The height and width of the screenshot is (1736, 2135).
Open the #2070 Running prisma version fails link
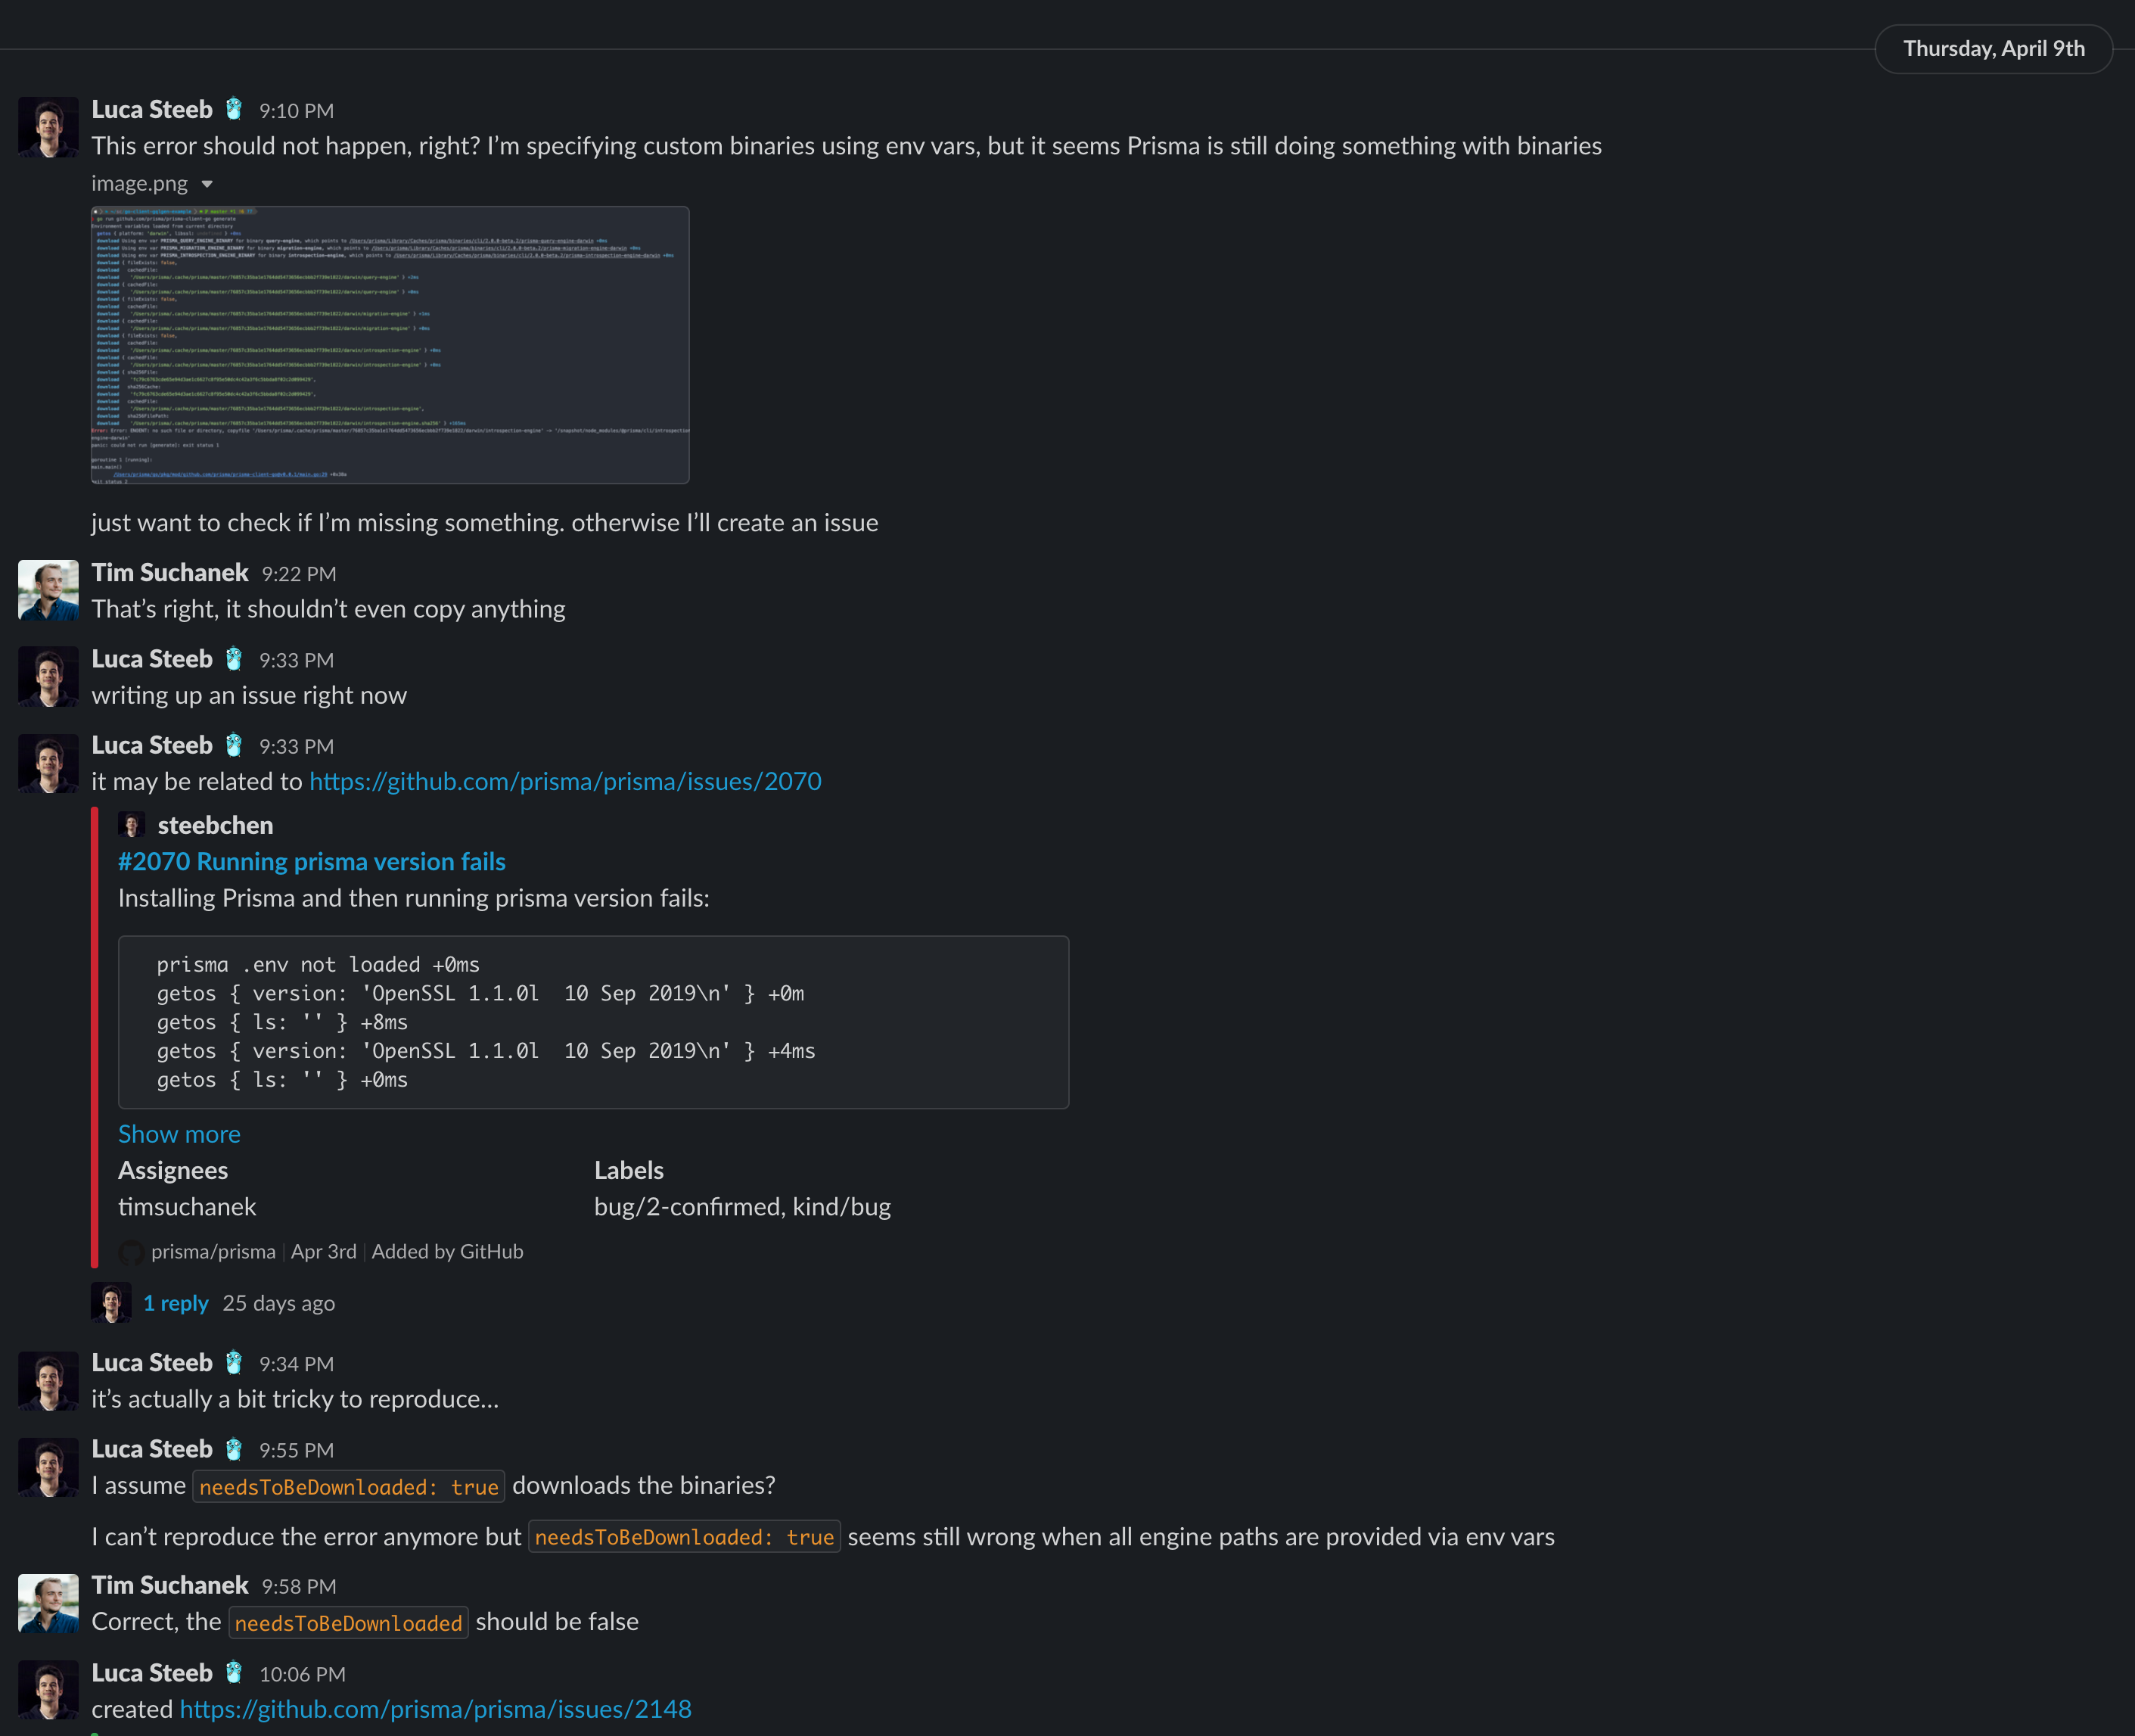pos(312,861)
